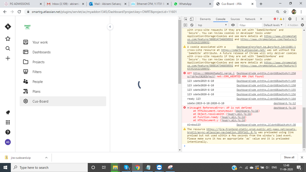This screenshot has width=306, height=172.
Task: Select Cus-Board in sidebar
Action: click(x=63, y=101)
